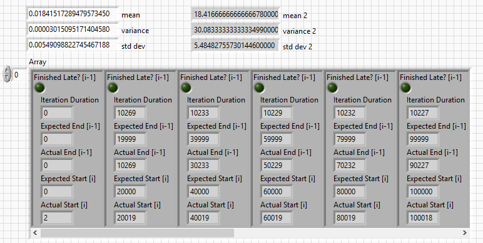
Task: Click the mean indicator value 0.0184151728947957
Action: pos(73,14)
